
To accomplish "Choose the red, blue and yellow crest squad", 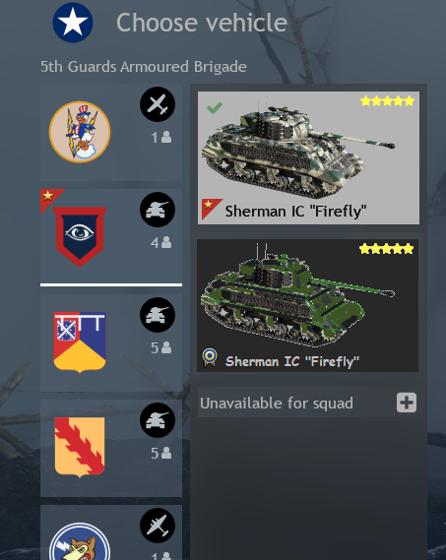I will pos(80,342).
